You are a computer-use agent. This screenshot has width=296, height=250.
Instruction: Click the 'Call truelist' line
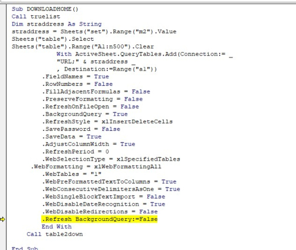(36, 17)
